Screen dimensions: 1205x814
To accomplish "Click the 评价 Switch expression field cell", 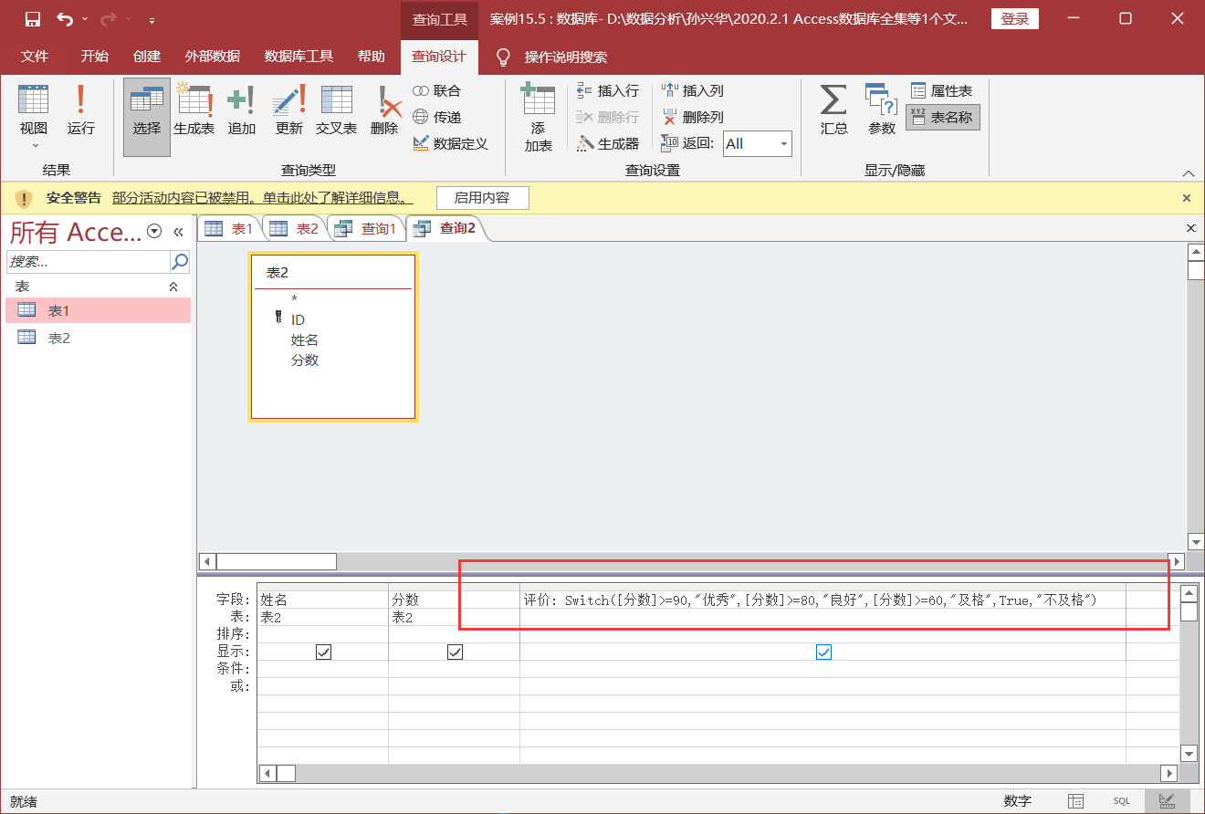I will click(823, 600).
